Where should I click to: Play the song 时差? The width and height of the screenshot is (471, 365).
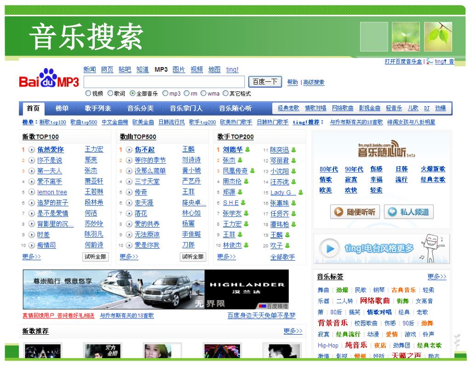32,234
